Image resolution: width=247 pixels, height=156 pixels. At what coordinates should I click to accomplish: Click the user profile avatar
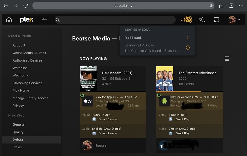(x=232, y=20)
